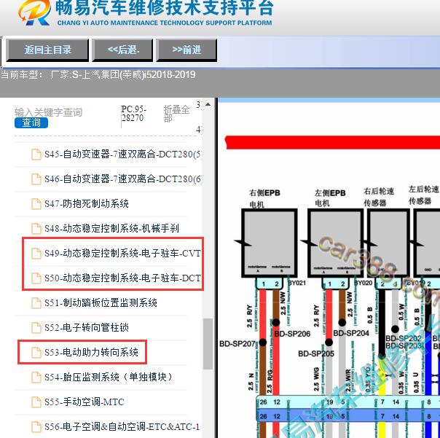Click the document icon beside S48
This screenshot has height=438, width=440.
[x=36, y=229]
